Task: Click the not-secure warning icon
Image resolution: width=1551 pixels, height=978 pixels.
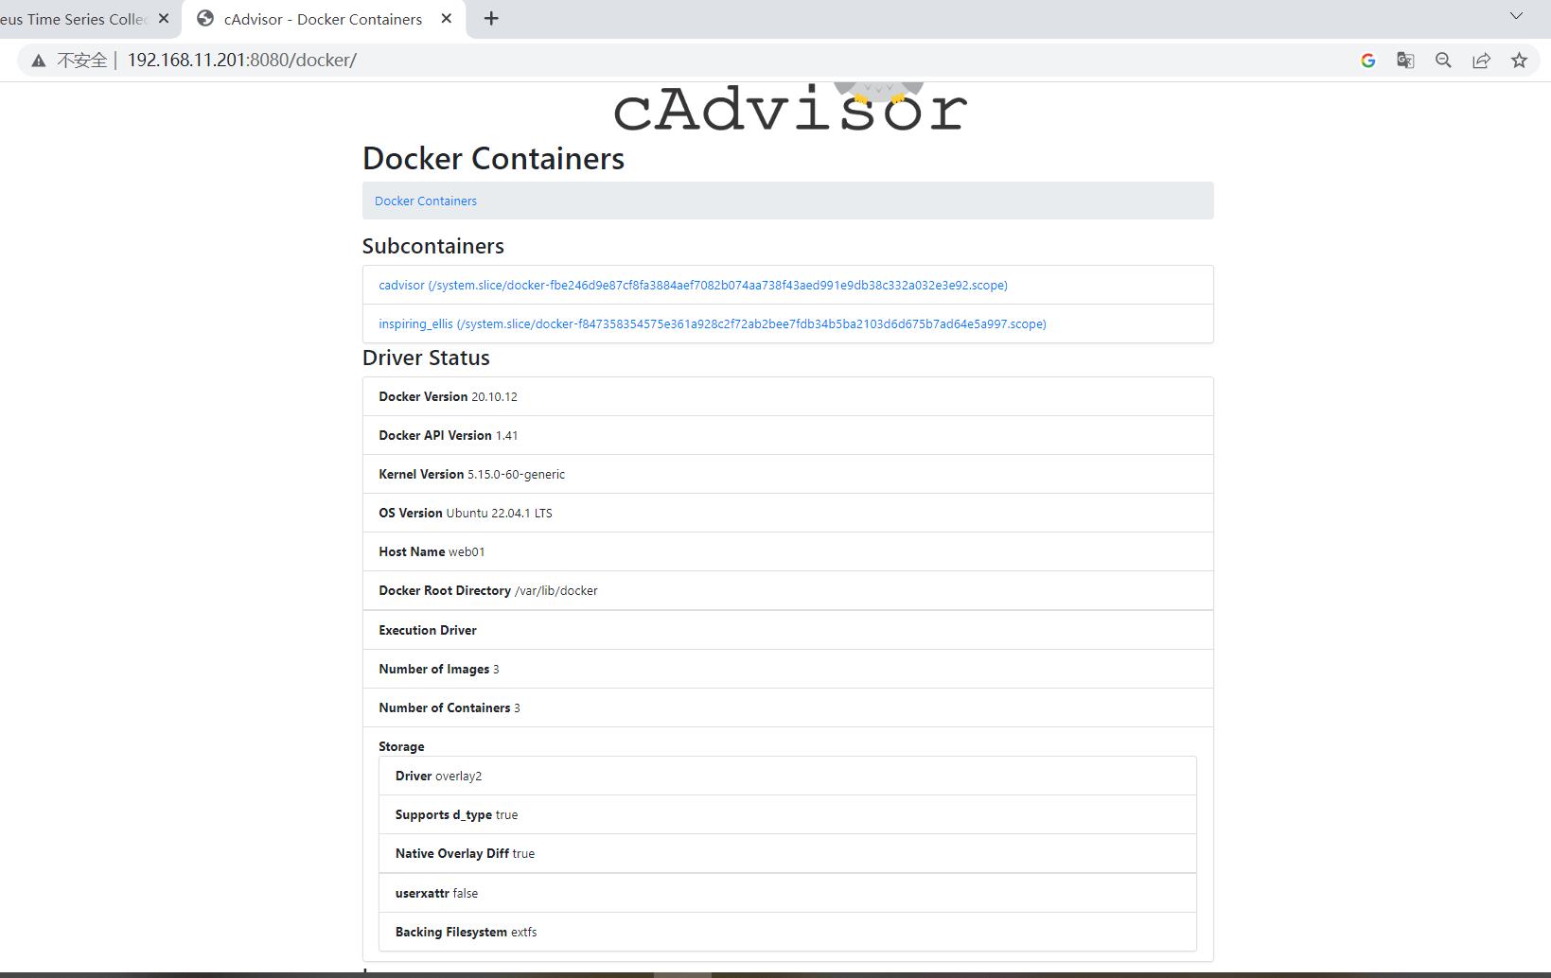Action: 38,61
